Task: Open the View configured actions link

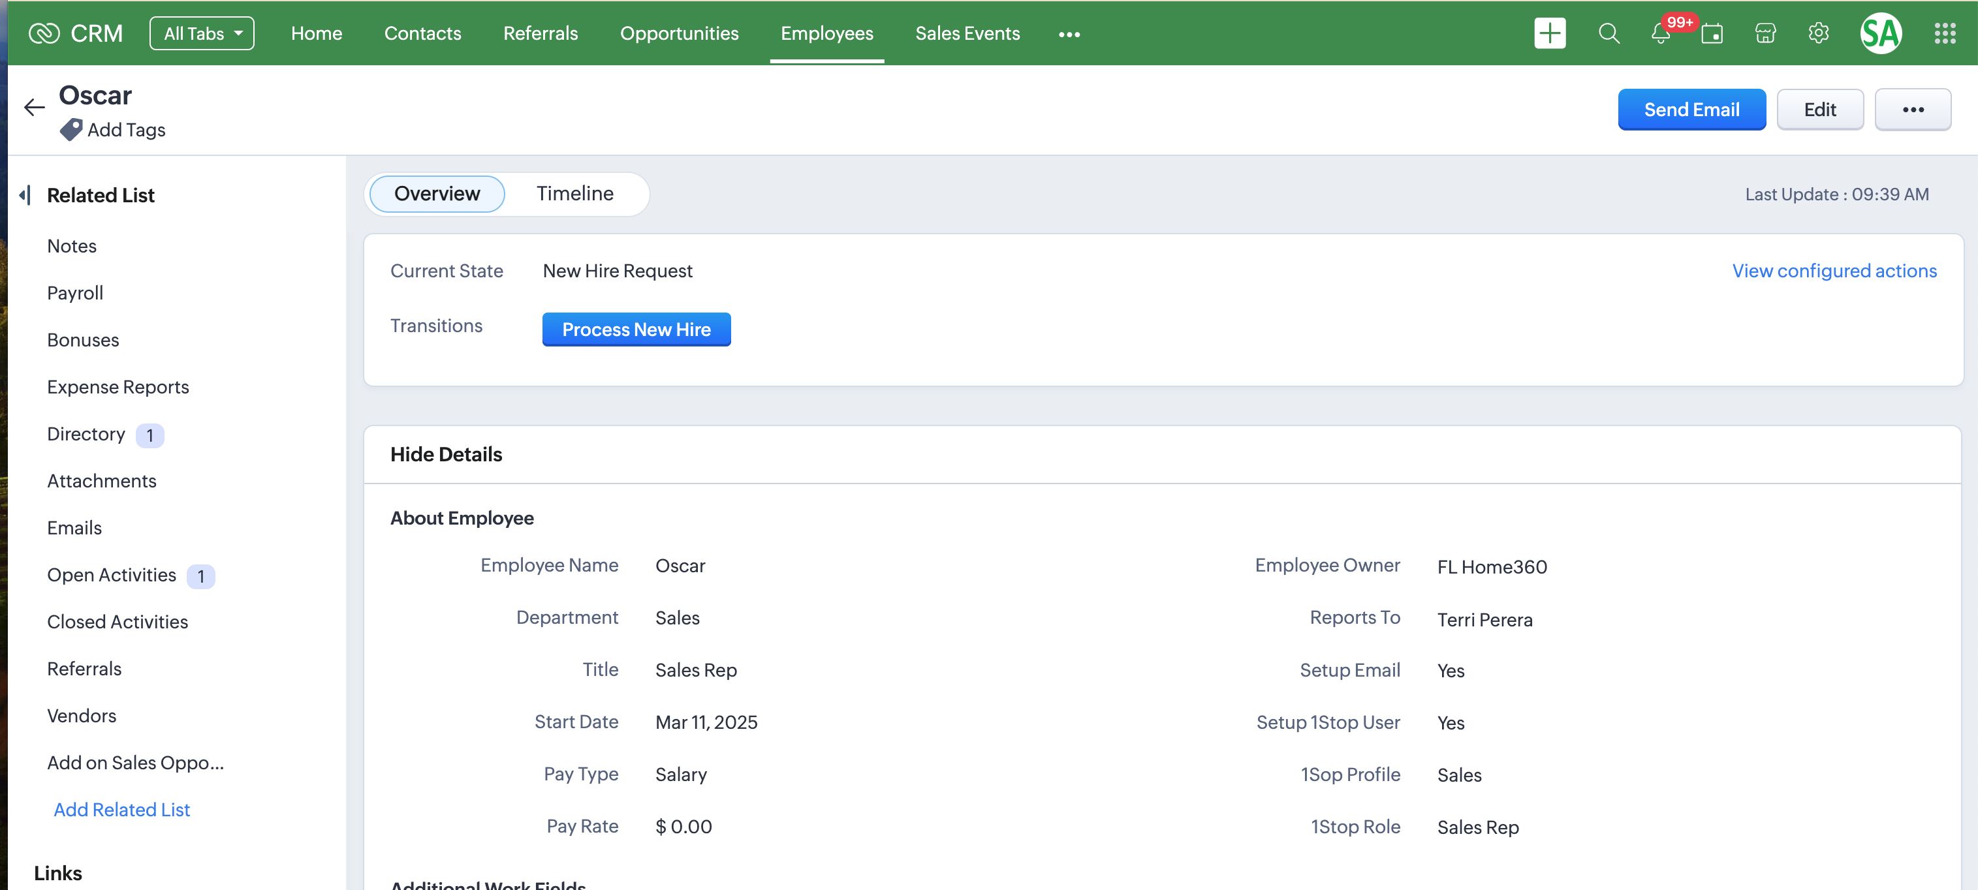Action: (x=1834, y=271)
